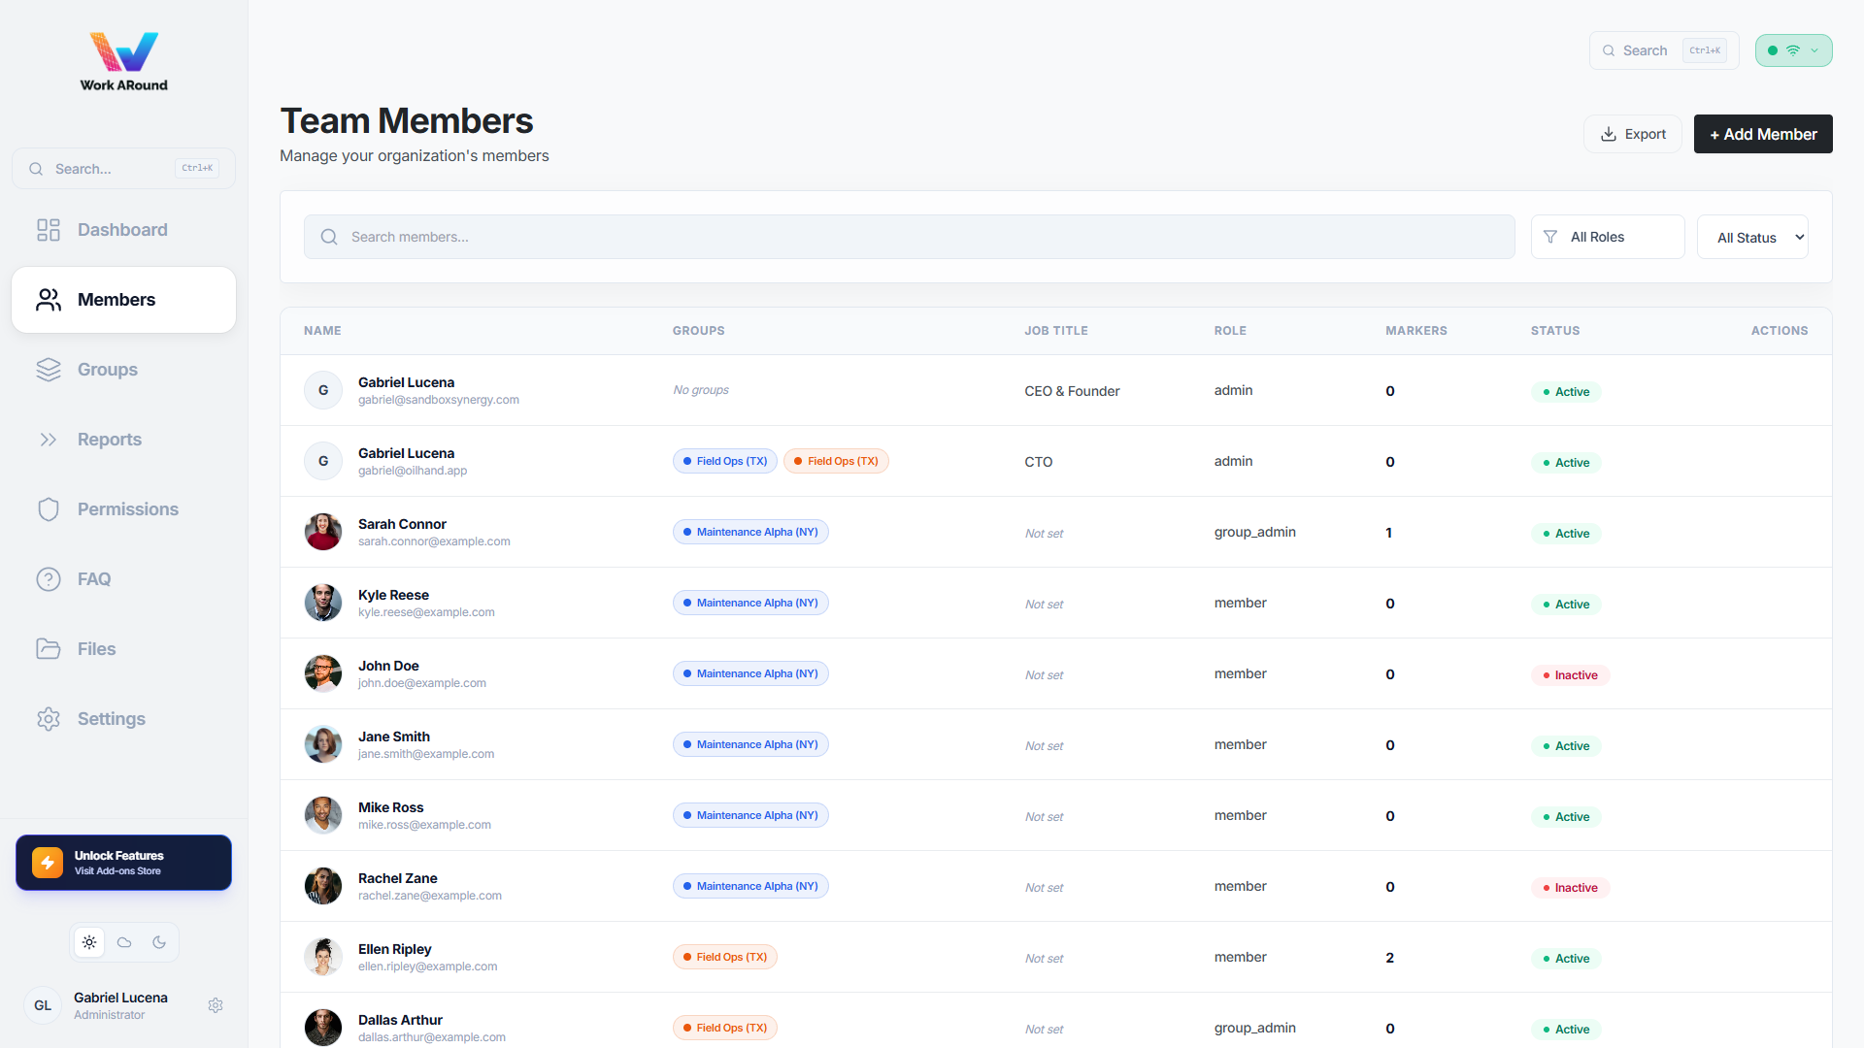The image size is (1864, 1048).
Task: Expand the green connection status dropdown
Action: coord(1794,50)
